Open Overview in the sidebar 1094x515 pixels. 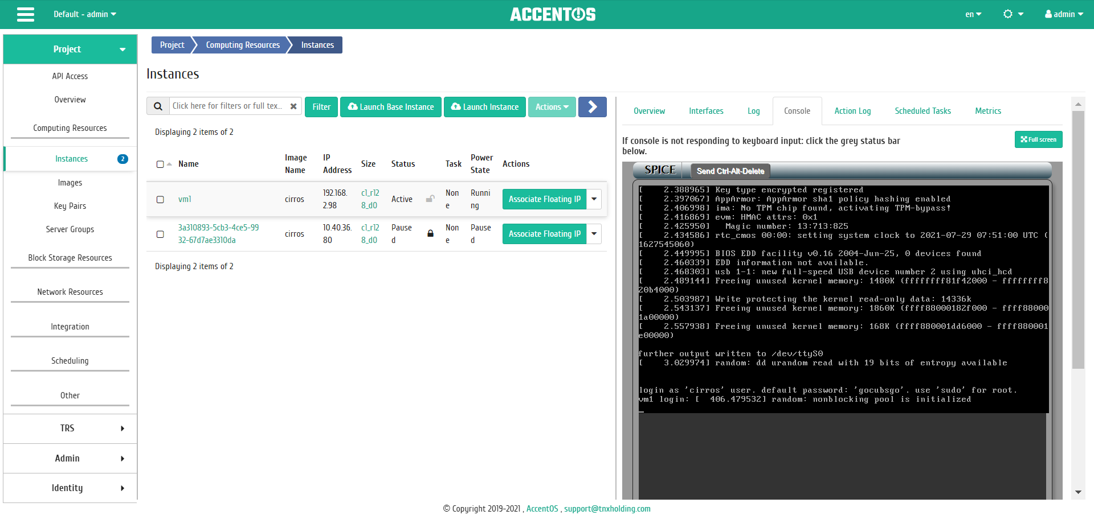pyautogui.click(x=70, y=100)
